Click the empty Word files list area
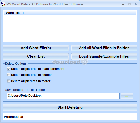Screen dimensions: 140x123 pos(70,29)
